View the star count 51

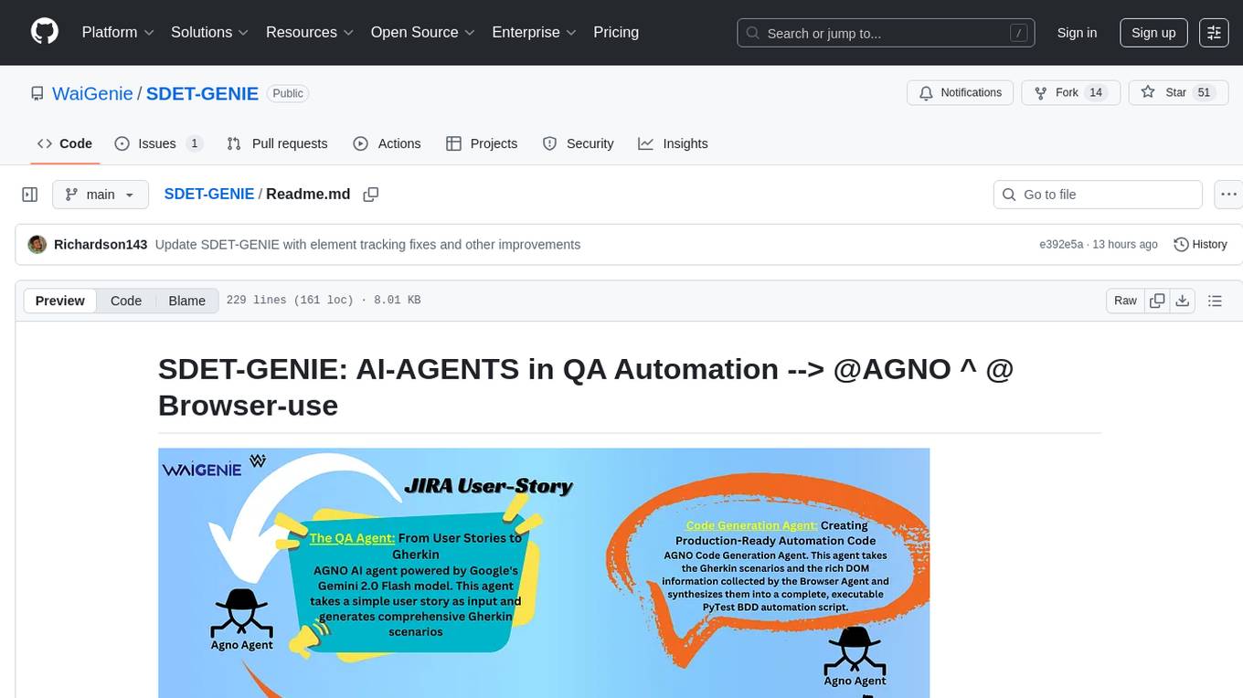coord(1204,92)
